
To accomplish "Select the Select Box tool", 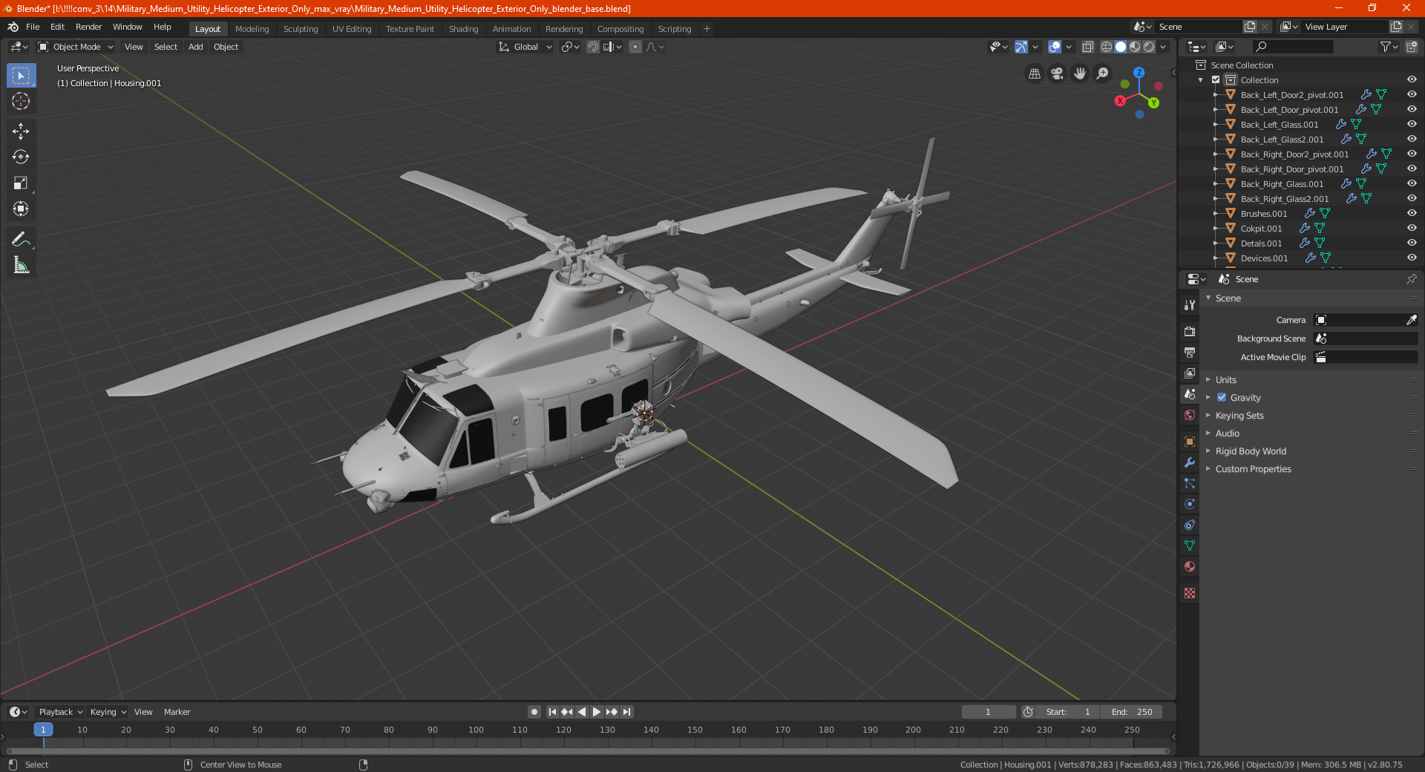I will pyautogui.click(x=21, y=76).
